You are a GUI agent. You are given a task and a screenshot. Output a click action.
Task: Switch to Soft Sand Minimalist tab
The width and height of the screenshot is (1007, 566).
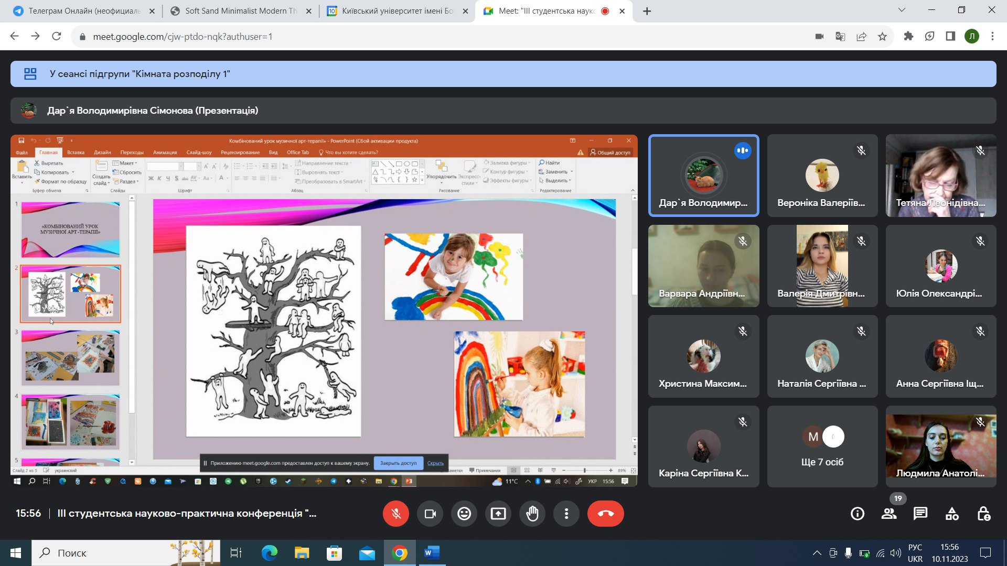click(x=240, y=11)
